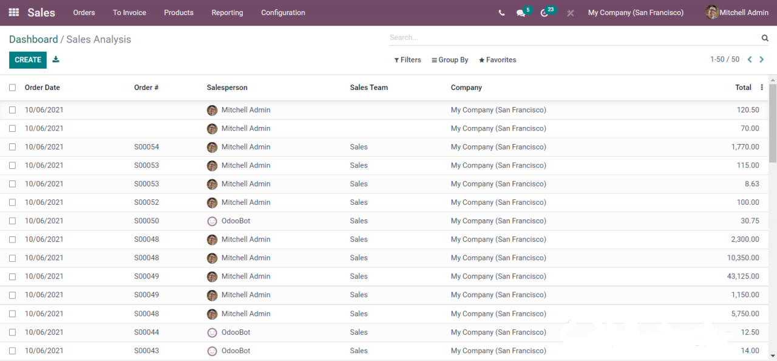Click the CREATE button
The width and height of the screenshot is (777, 361).
coord(28,60)
